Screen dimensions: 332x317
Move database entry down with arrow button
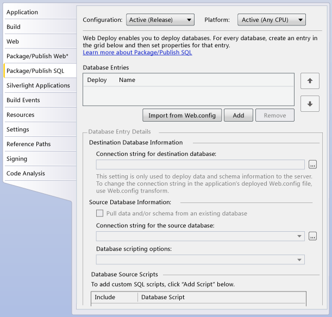tap(310, 104)
